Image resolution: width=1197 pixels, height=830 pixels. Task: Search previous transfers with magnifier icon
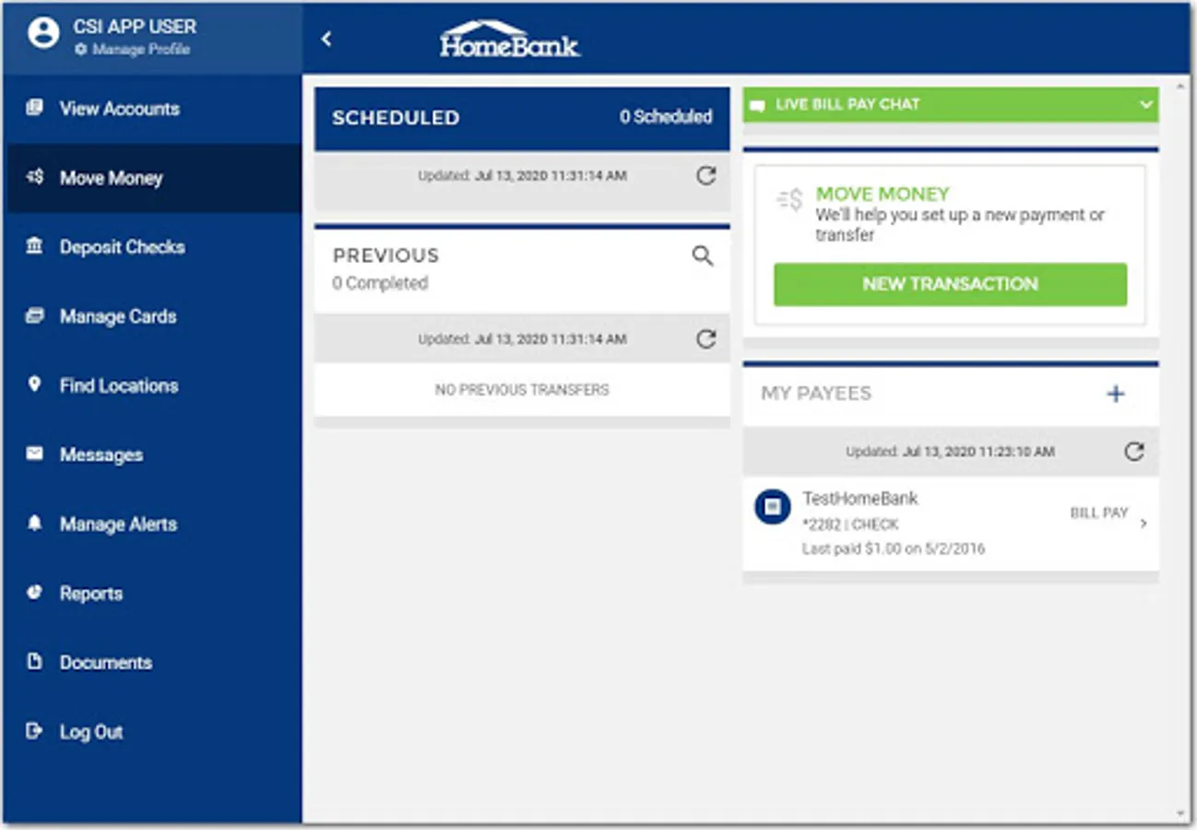pyautogui.click(x=703, y=256)
